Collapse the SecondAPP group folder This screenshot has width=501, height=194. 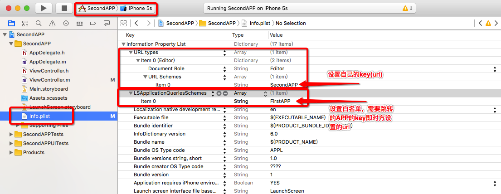coord(11,44)
